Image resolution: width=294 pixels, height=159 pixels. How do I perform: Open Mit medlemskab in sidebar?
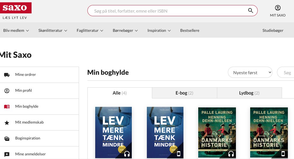click(39, 122)
